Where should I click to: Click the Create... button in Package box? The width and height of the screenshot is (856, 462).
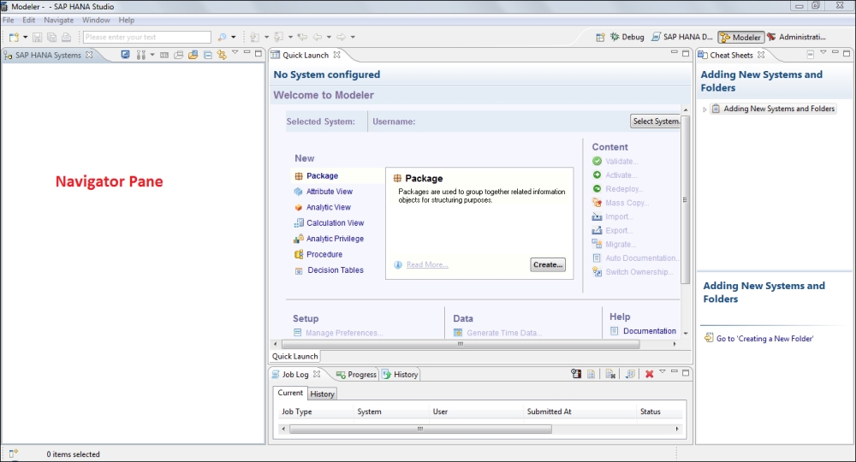[548, 264]
